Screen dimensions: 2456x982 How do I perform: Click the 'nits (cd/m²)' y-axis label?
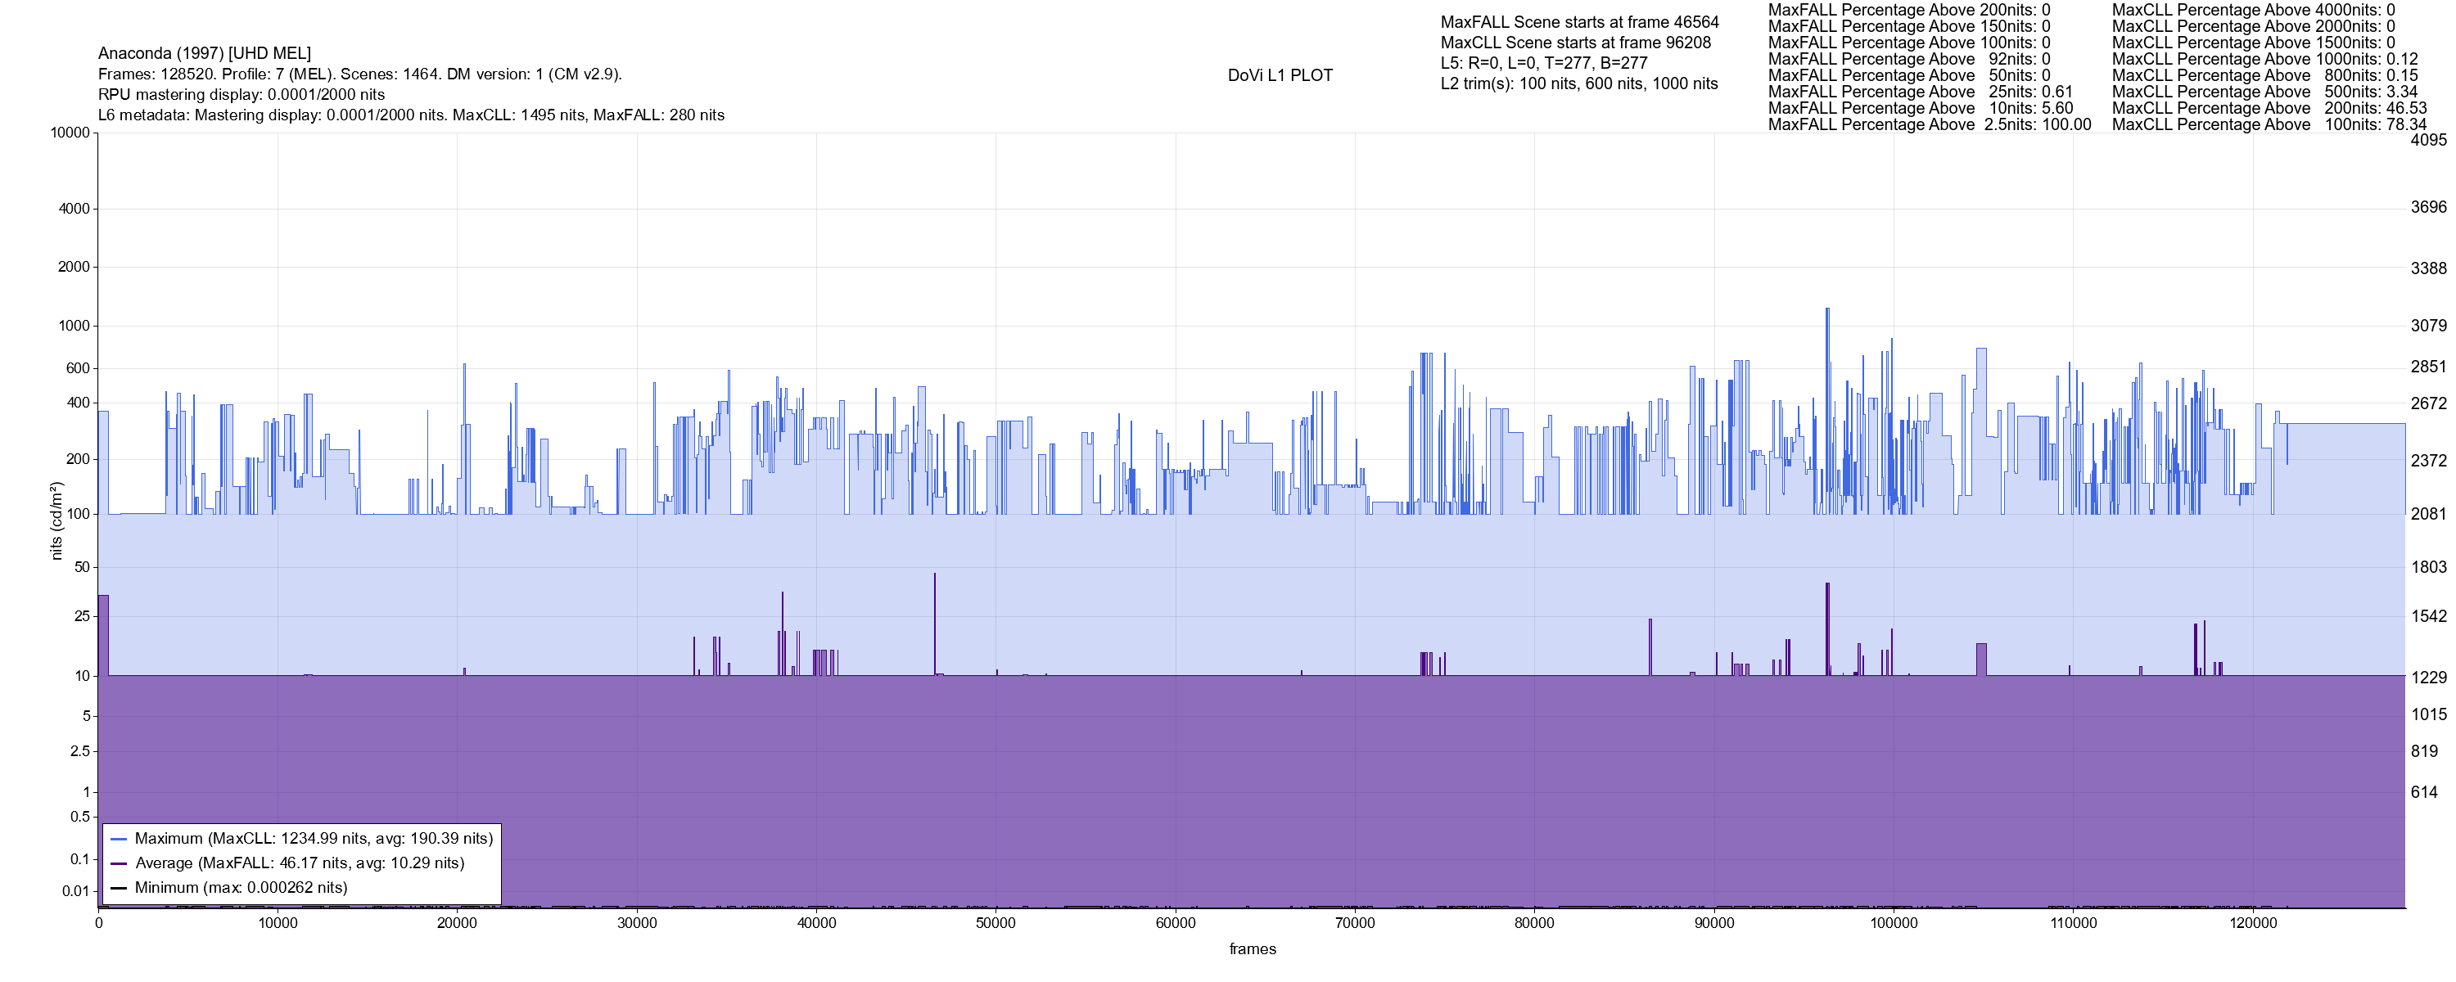[x=56, y=520]
